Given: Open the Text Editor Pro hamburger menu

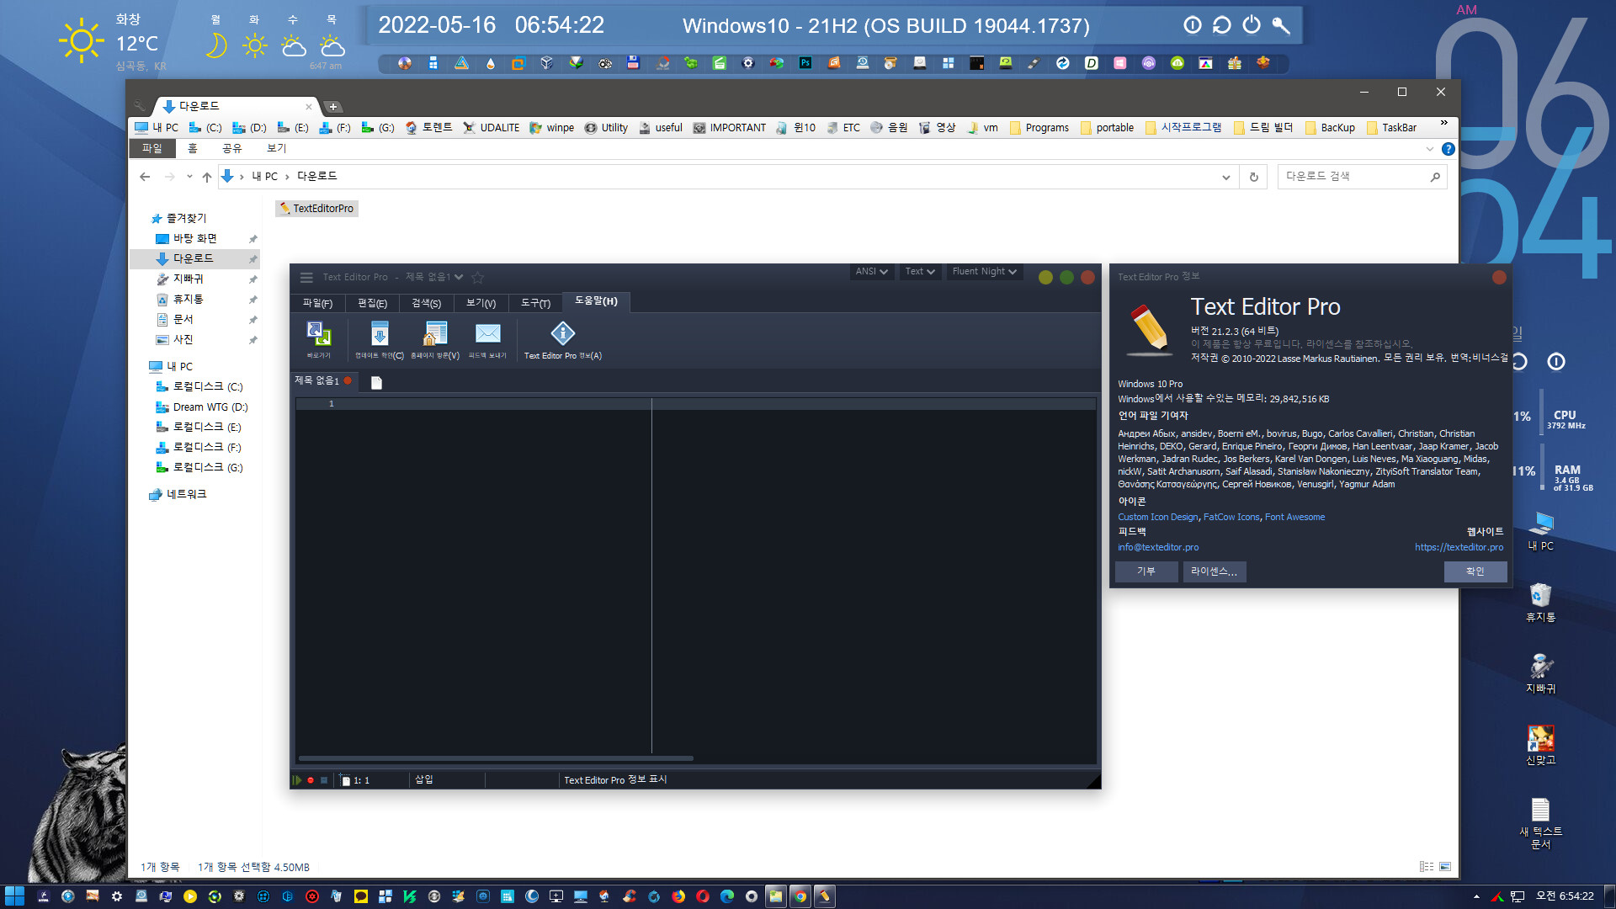Looking at the screenshot, I should point(306,277).
